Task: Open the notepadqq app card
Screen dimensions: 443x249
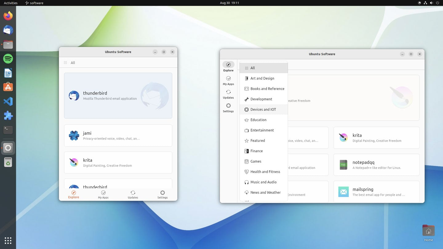Action: [x=377, y=165]
